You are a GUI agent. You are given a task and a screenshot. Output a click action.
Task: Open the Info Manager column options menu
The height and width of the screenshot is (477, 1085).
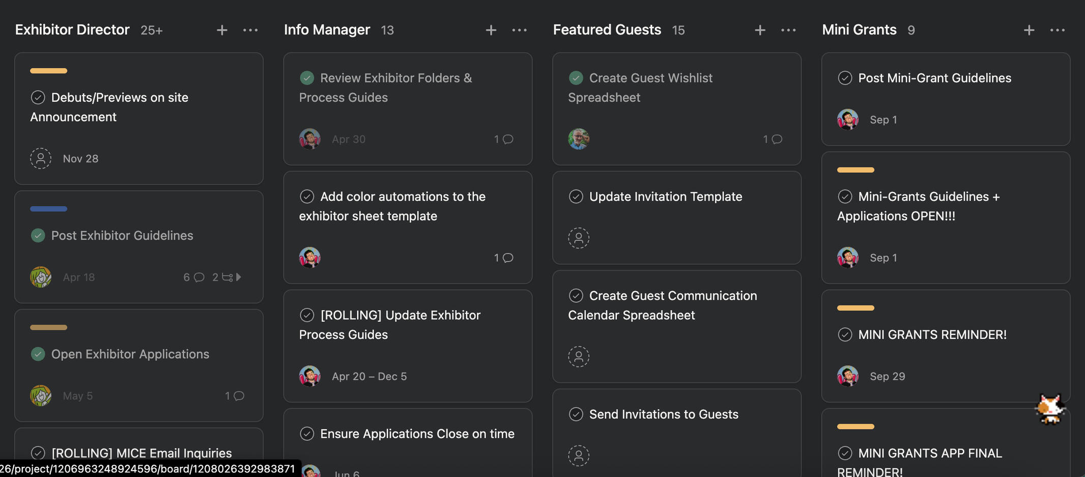[x=520, y=30]
